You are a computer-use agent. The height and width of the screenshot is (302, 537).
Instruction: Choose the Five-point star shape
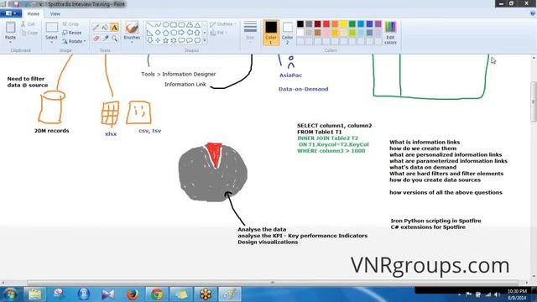click(x=166, y=40)
